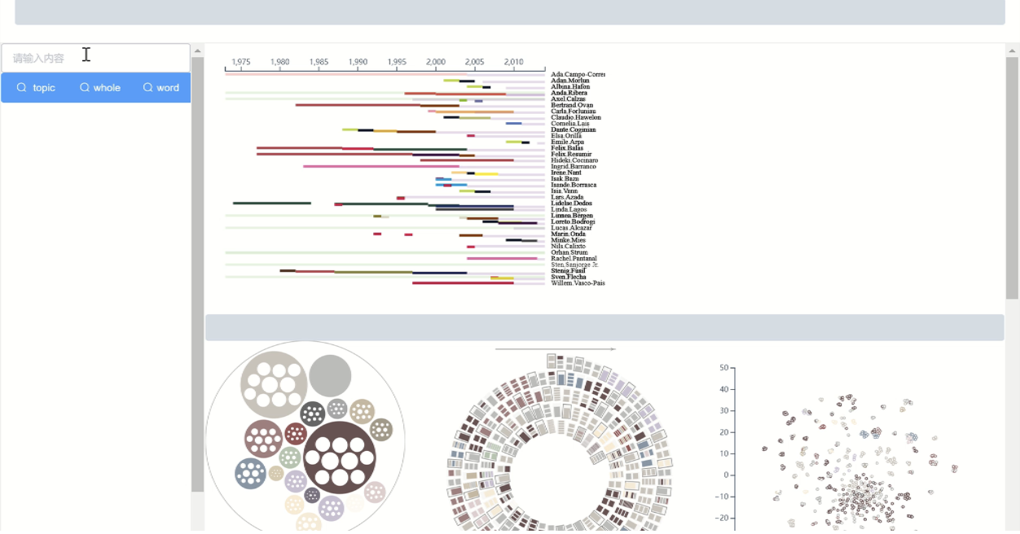Click the 50 tick on scatter plot axis

[723, 368]
